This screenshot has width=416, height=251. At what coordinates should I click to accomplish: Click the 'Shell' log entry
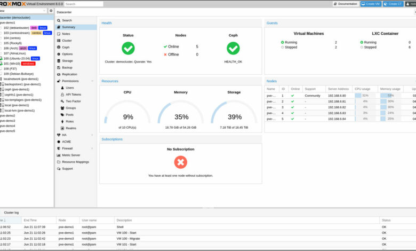point(208,227)
